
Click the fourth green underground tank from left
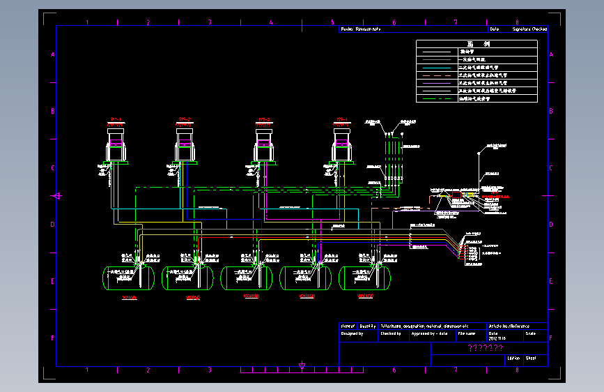[x=305, y=278]
